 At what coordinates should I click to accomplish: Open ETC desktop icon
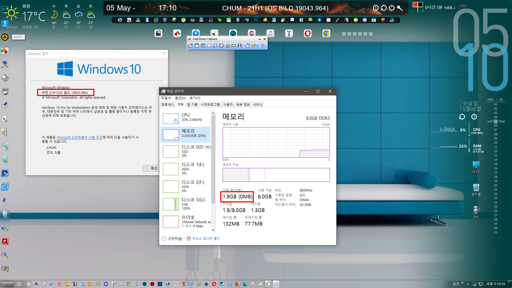click(x=476, y=213)
